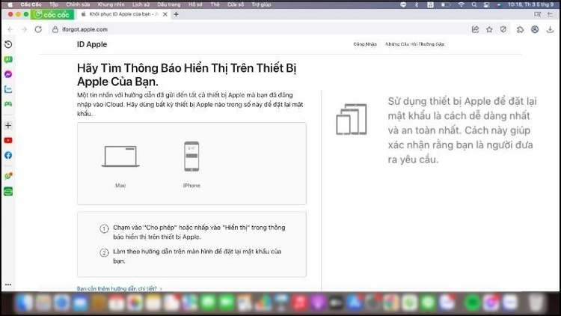This screenshot has height=316, width=561.
Task: Open the Chỉnh sửa menu
Action: tap(78, 4)
